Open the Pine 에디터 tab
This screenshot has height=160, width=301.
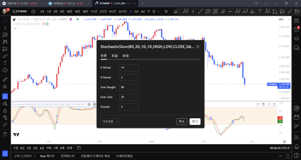47,156
